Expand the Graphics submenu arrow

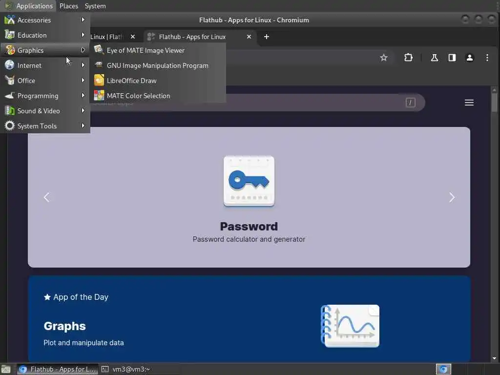[x=83, y=50]
